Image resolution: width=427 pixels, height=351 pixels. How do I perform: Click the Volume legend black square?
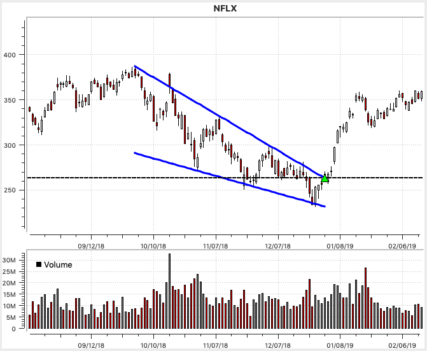tap(39, 264)
